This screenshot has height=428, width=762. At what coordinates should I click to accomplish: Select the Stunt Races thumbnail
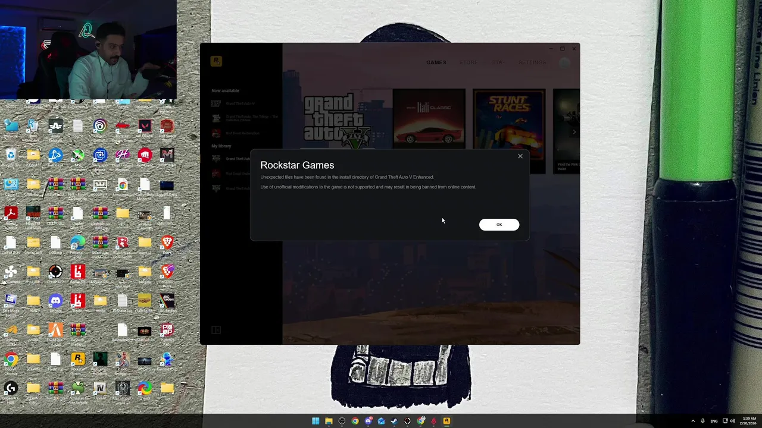[509, 124]
